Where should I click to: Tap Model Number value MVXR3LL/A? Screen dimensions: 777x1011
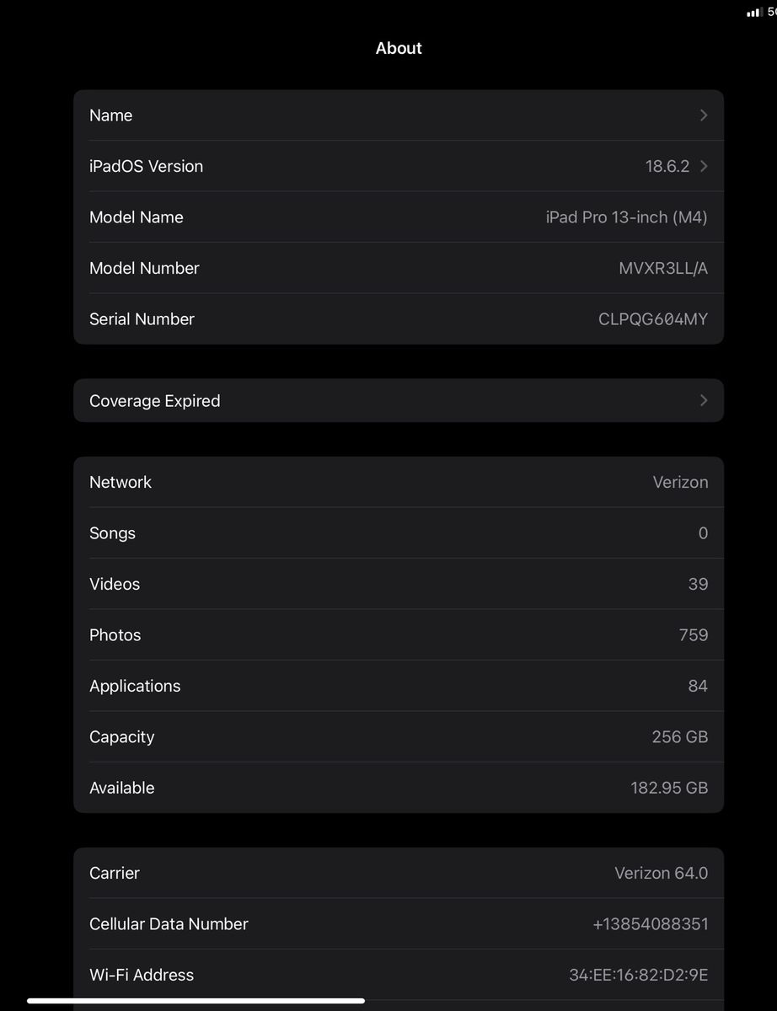pyautogui.click(x=662, y=269)
